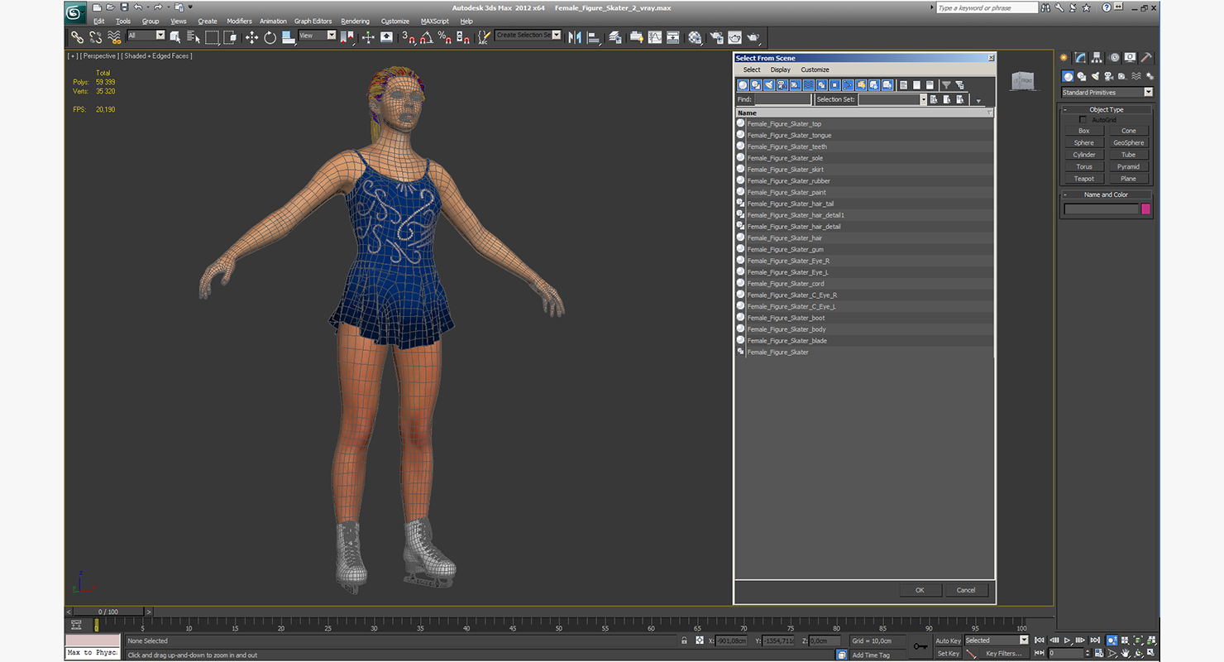The image size is (1224, 662).
Task: Open the Edit menu
Action: 99,21
